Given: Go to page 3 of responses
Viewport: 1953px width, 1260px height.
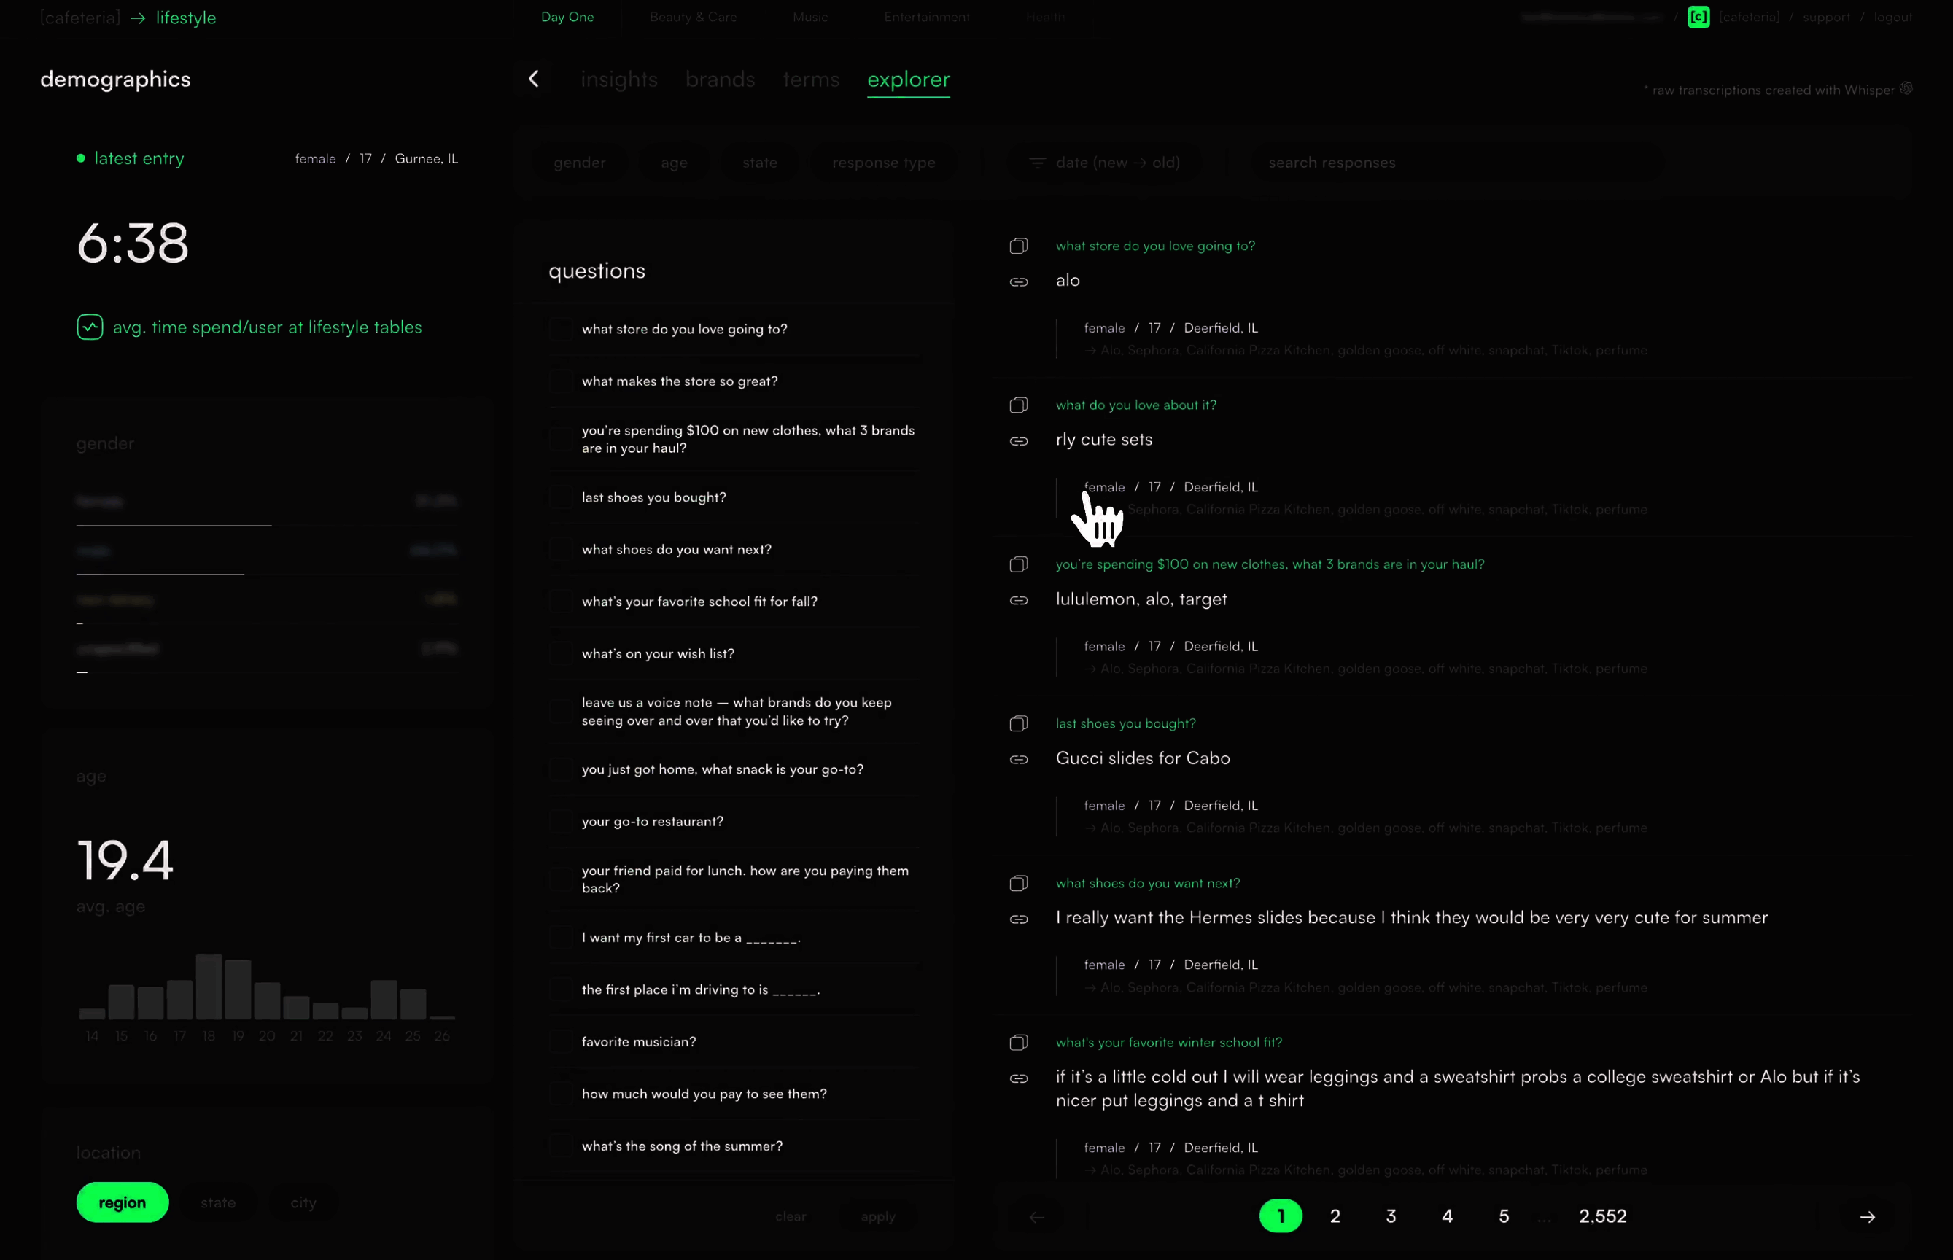Looking at the screenshot, I should [1390, 1216].
